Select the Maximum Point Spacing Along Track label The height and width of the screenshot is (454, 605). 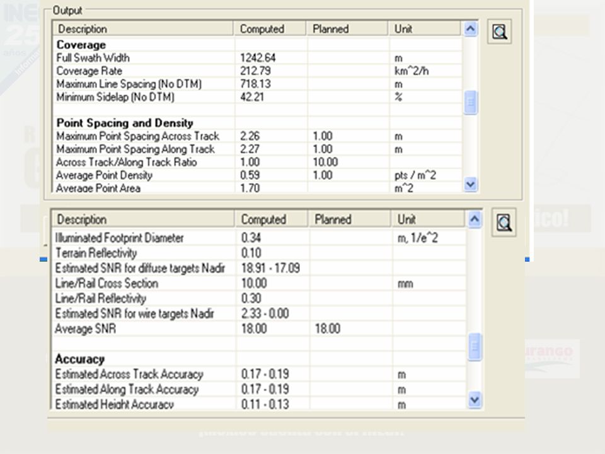[x=135, y=149]
